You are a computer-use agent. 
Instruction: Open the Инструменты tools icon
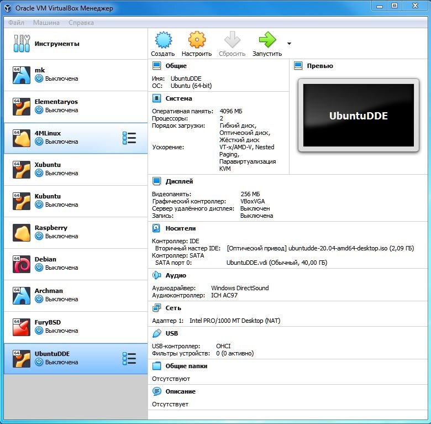[x=22, y=44]
